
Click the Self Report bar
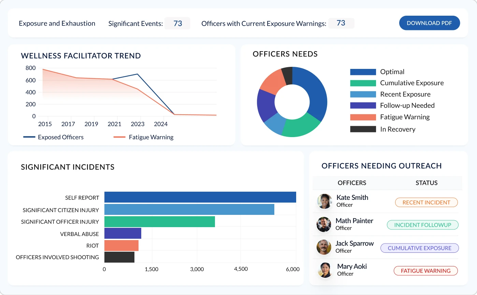pyautogui.click(x=200, y=197)
